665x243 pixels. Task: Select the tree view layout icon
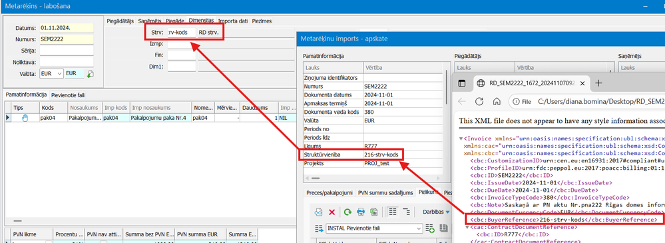(x=406, y=211)
